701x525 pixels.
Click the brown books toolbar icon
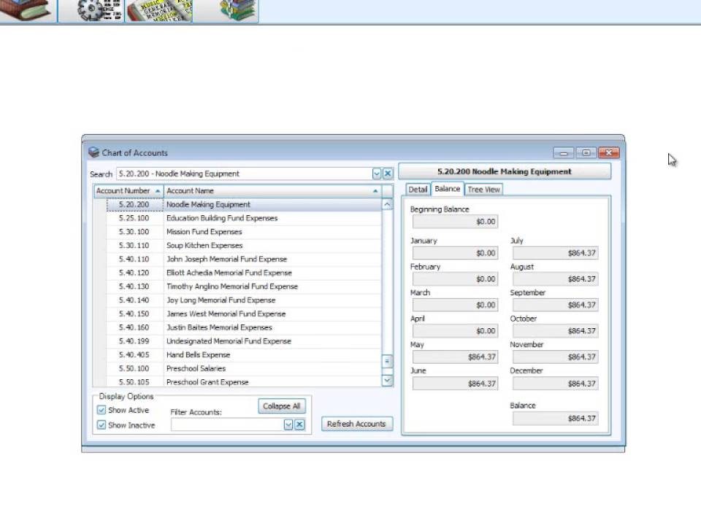point(26,10)
